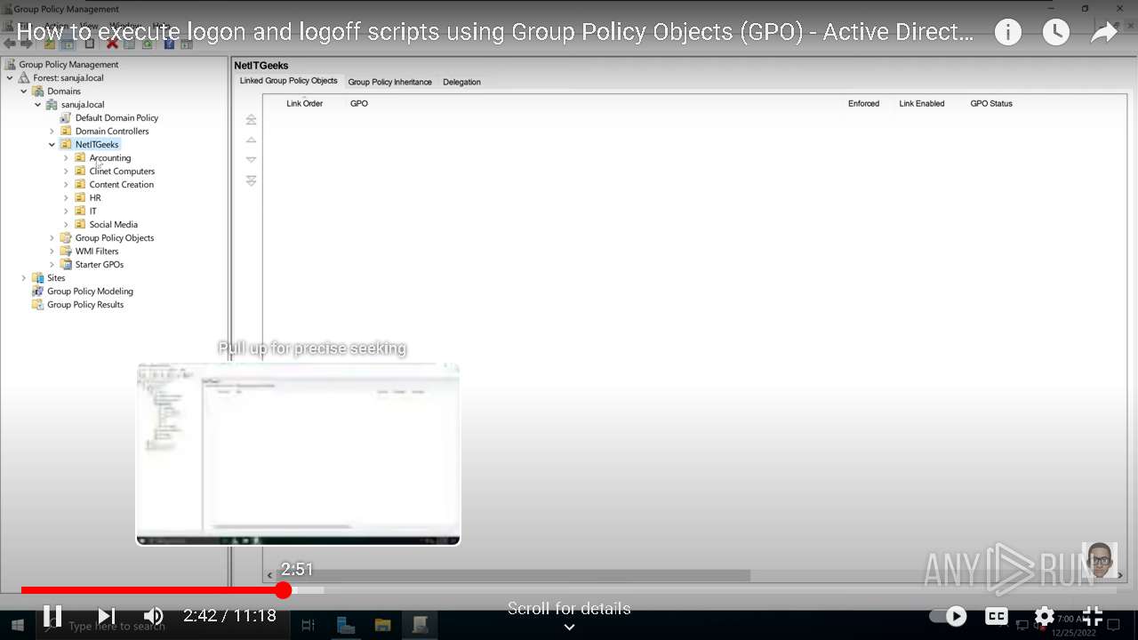Image resolution: width=1138 pixels, height=640 pixels.
Task: Select the NetITGeeks tree item
Action: [x=97, y=145]
